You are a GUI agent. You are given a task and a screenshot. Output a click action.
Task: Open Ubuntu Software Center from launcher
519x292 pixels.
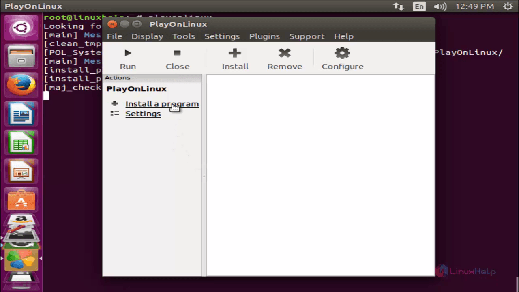point(21,200)
